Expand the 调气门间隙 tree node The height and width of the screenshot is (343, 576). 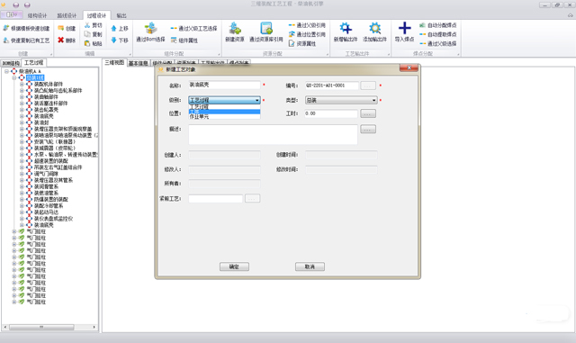(x=22, y=174)
